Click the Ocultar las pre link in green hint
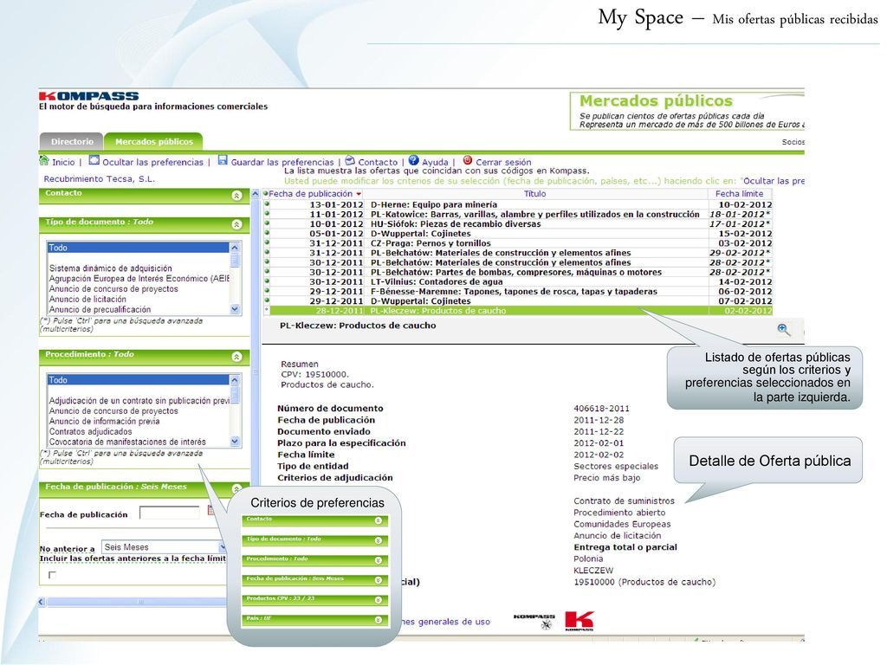This screenshot has width=887, height=665. click(x=774, y=181)
